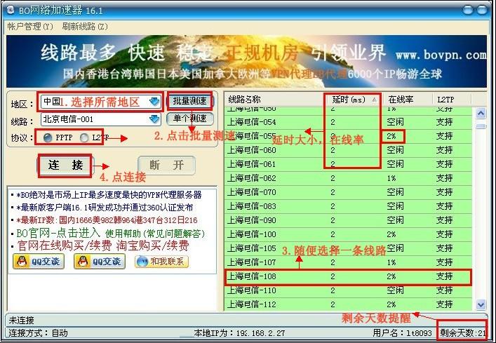The image size is (496, 343).
Task: Select the PPTP protocol radio button
Action: click(x=48, y=138)
